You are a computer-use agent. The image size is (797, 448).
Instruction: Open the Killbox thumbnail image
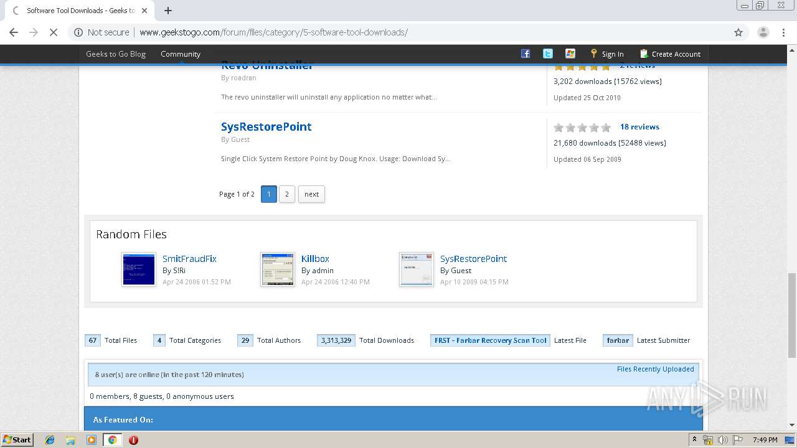278,269
